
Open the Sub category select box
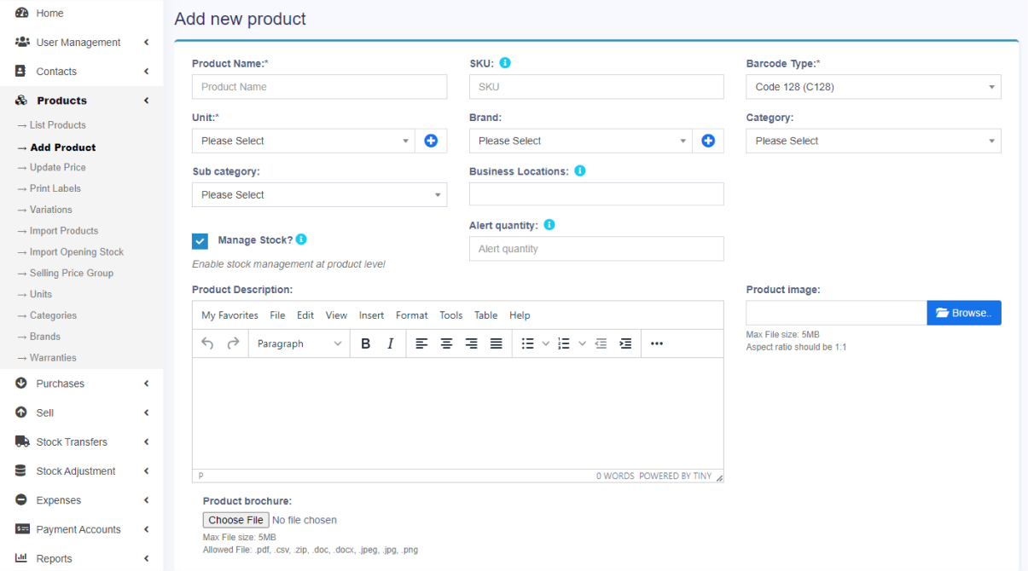click(x=319, y=194)
